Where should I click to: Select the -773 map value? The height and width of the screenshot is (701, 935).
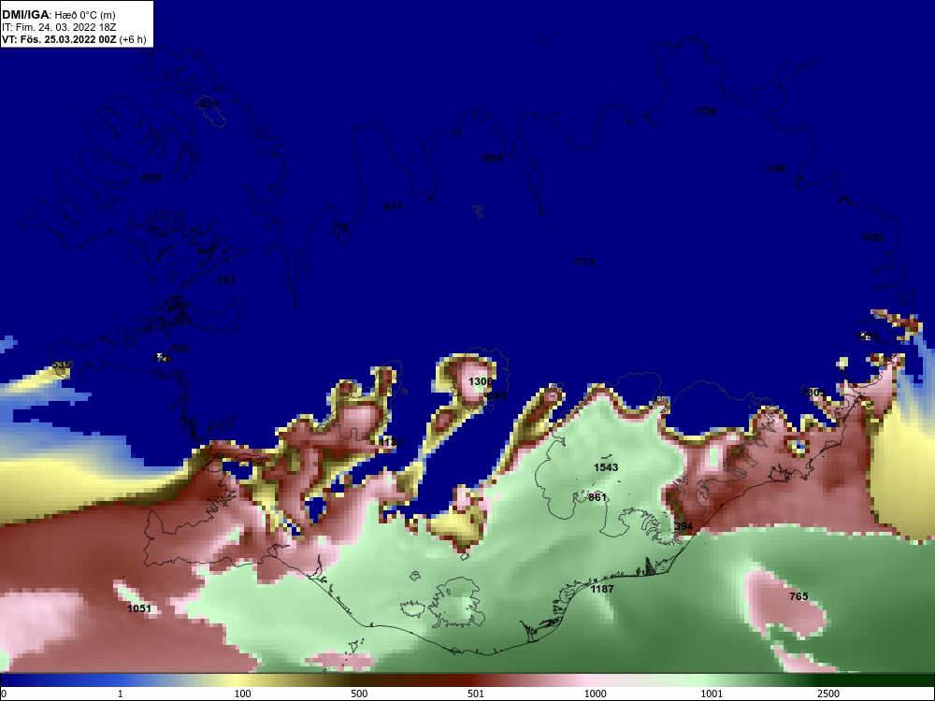click(583, 262)
